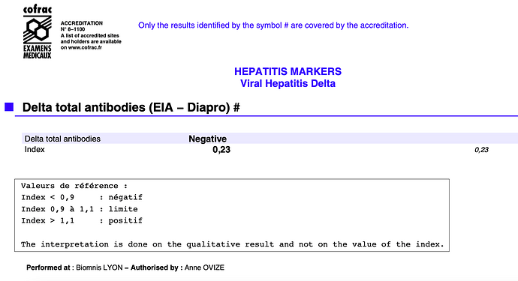Click the italic 0,23 previous value
The image size is (518, 281).
point(481,150)
